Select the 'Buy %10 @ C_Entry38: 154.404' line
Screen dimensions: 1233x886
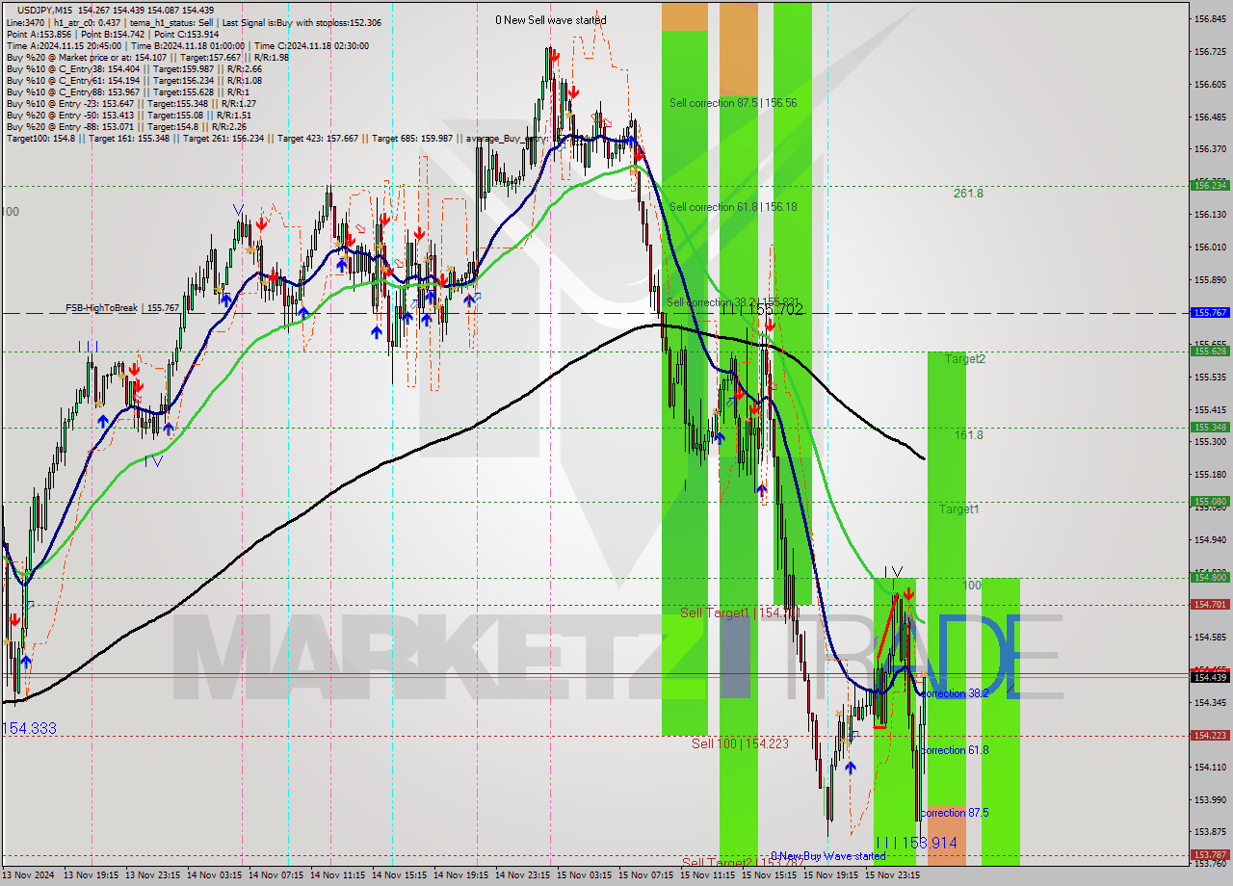pyautogui.click(x=134, y=68)
